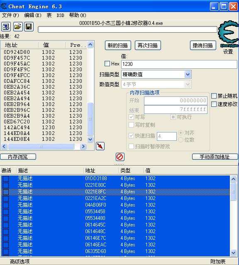Click the 撤消扫描 button
The image size is (239, 265).
pyautogui.click(x=203, y=45)
